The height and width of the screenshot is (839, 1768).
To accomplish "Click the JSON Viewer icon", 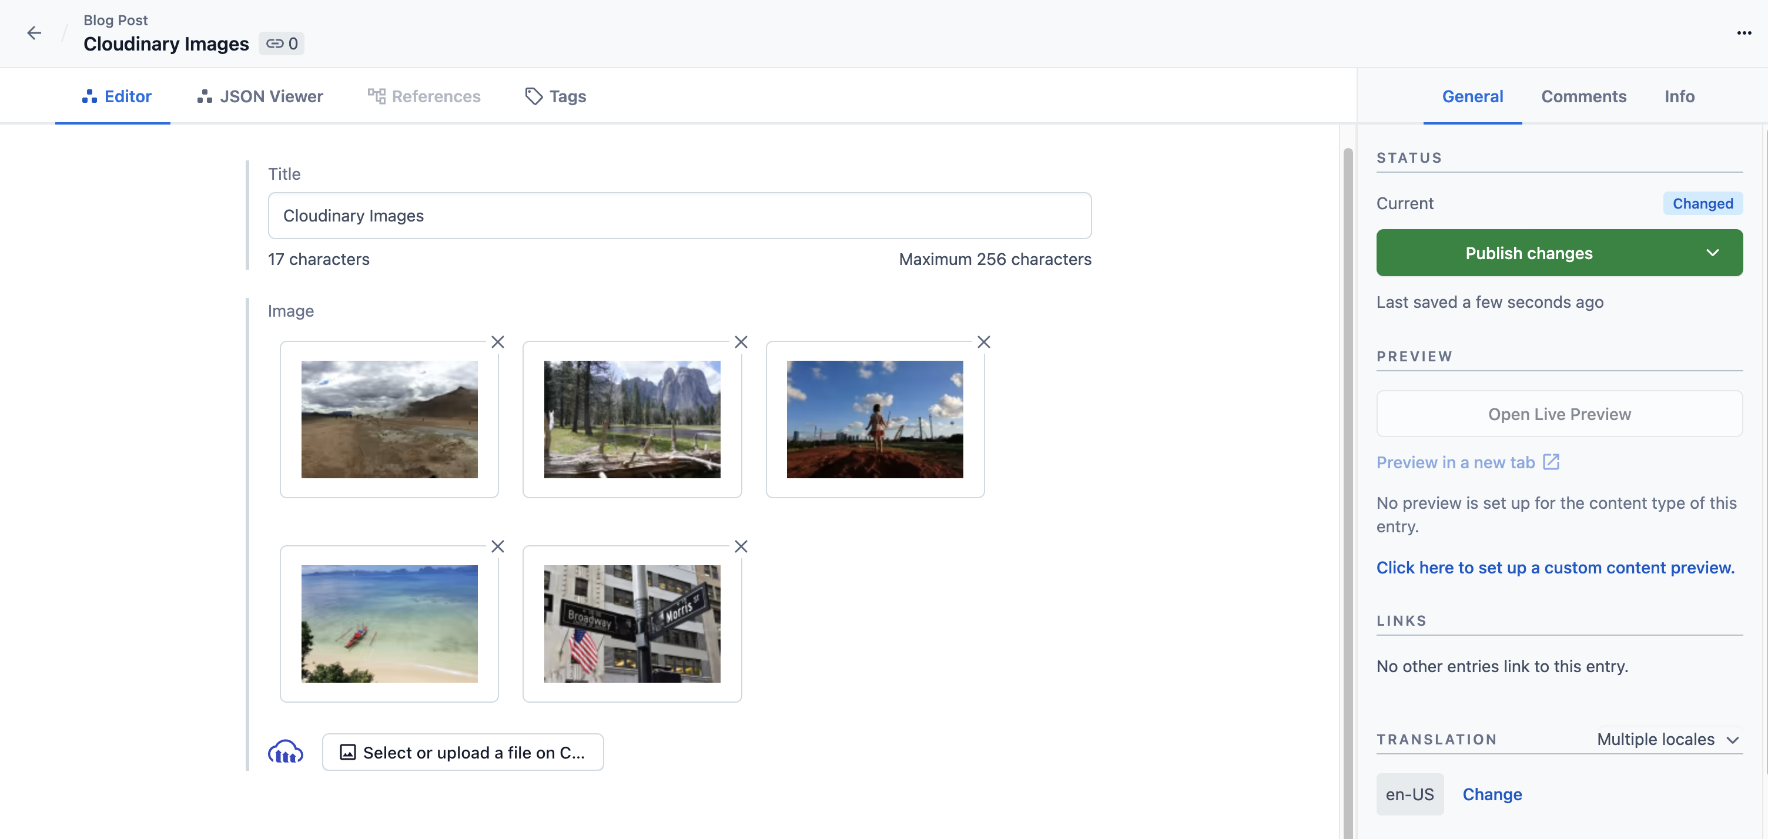I will (x=204, y=96).
